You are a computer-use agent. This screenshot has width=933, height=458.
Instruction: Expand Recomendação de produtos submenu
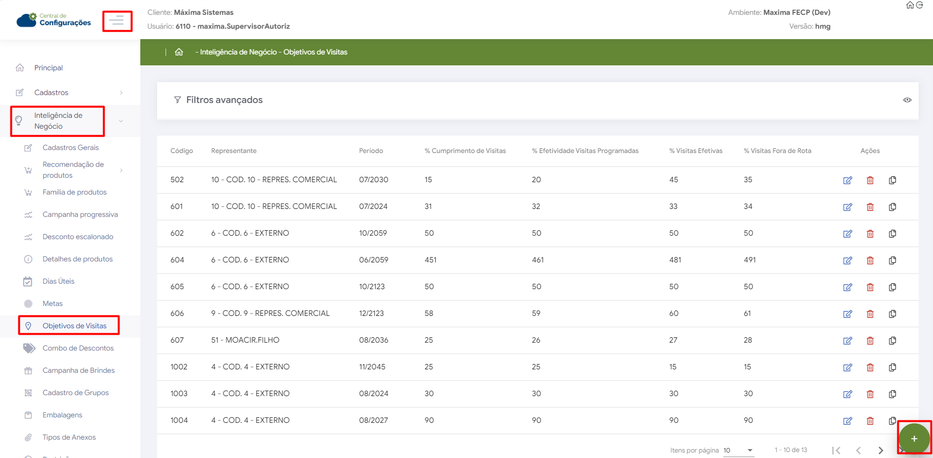tap(74, 170)
